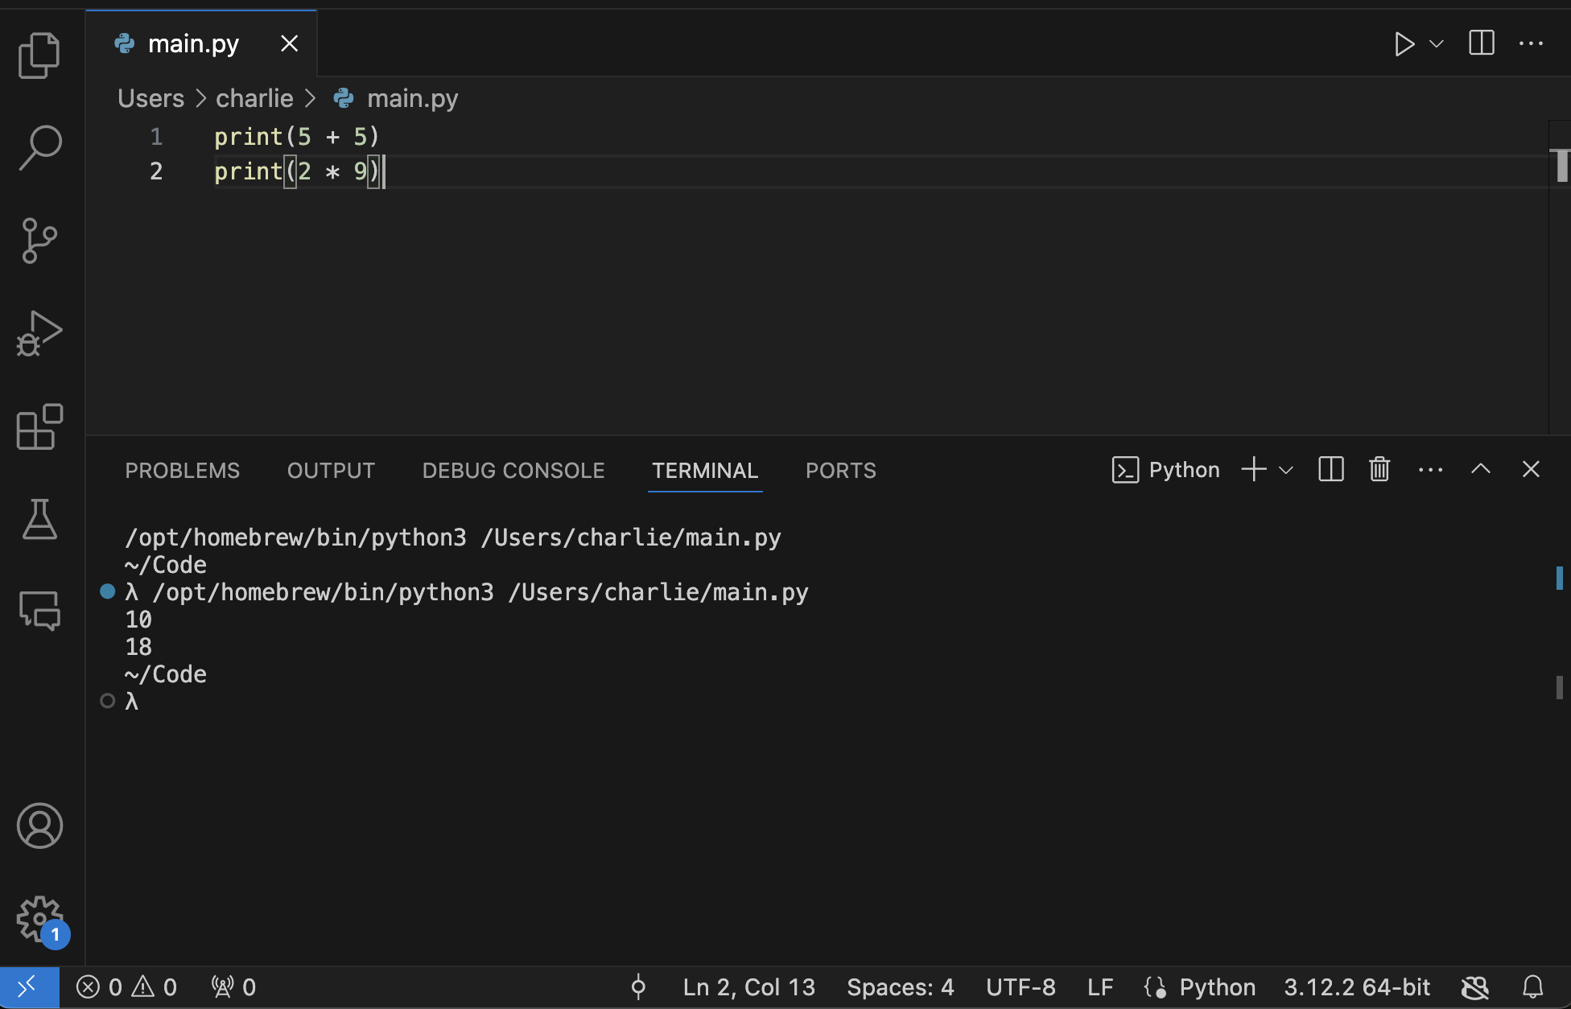Viewport: 1571px width, 1009px height.
Task: Open the Explorer view in the activity bar
Action: pos(39,54)
